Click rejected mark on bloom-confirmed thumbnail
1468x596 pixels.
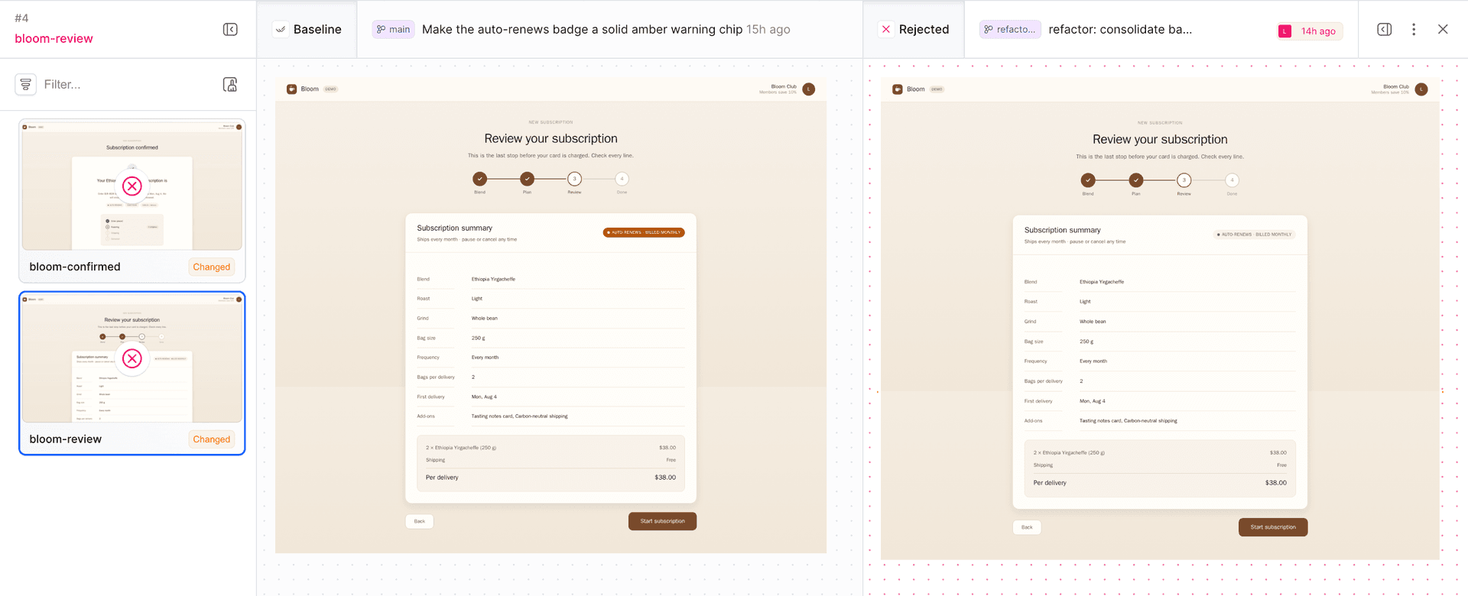(132, 186)
